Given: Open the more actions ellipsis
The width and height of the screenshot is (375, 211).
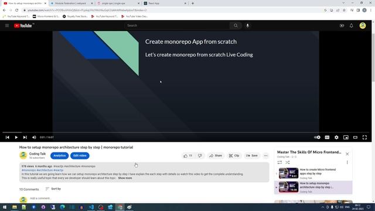Looking at the screenshot, I should [265, 156].
